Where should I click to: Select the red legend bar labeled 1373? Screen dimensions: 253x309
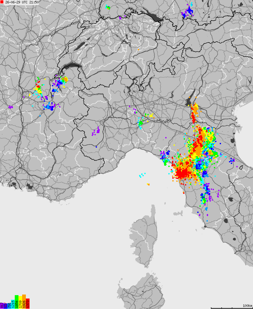pos(28,303)
